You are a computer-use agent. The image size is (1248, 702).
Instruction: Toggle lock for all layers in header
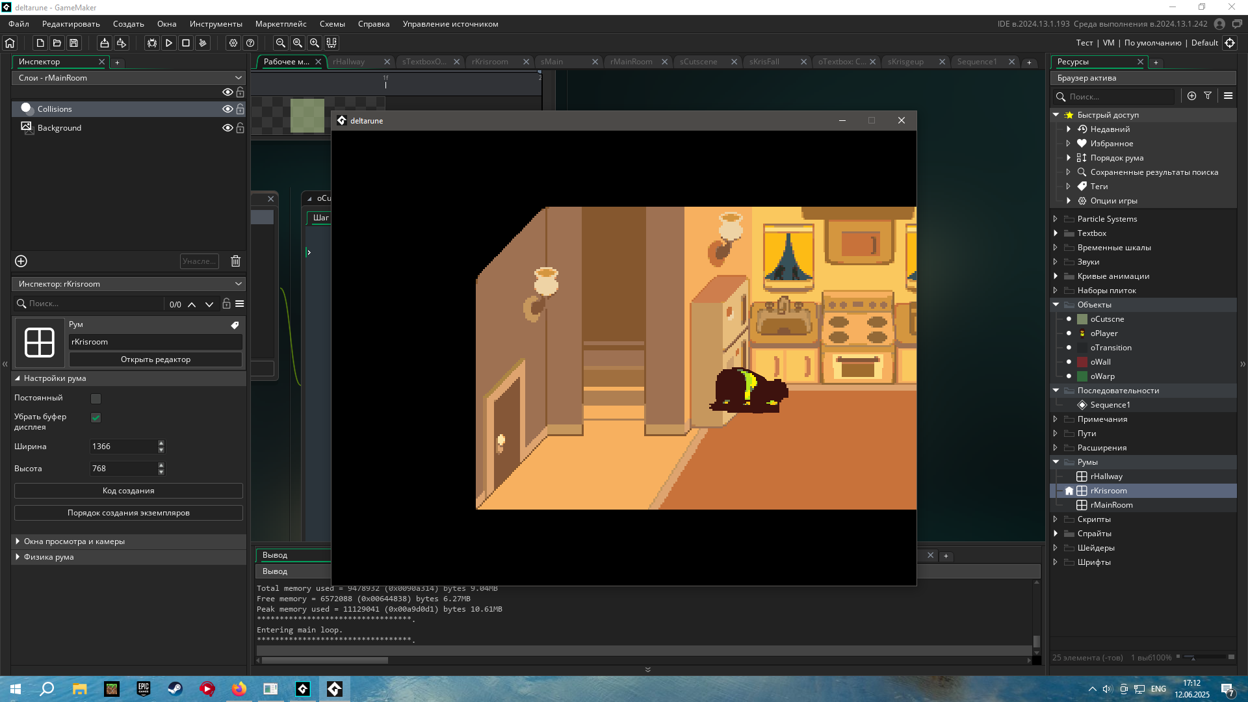point(240,92)
